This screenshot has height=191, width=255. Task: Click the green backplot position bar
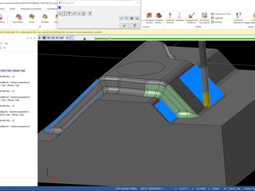[175, 39]
